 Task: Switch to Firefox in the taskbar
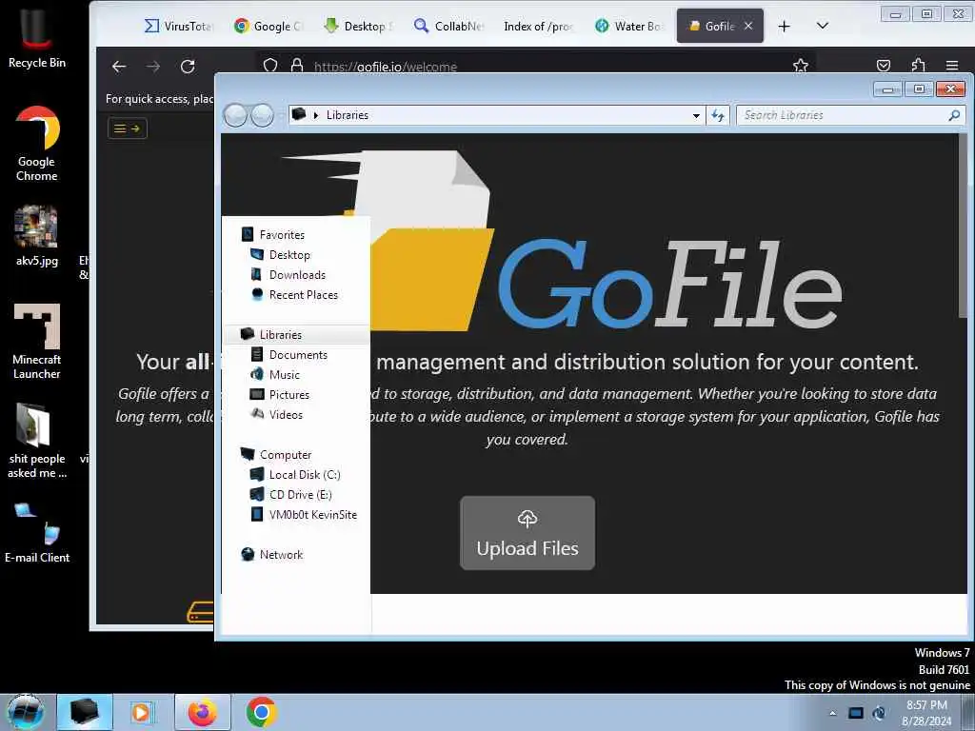202,712
